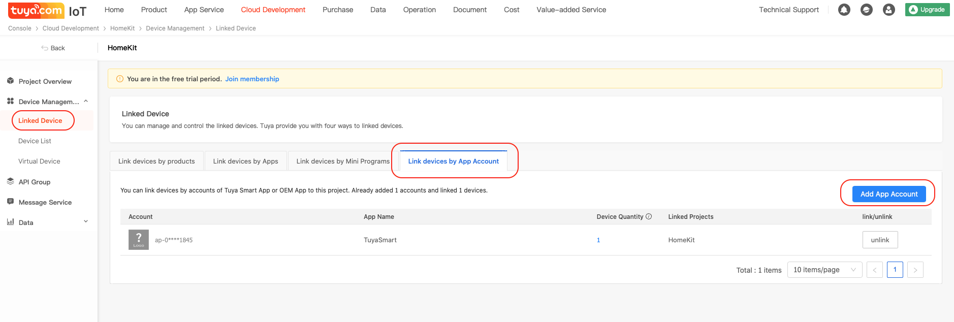
Task: Open the Document menu
Action: (470, 10)
